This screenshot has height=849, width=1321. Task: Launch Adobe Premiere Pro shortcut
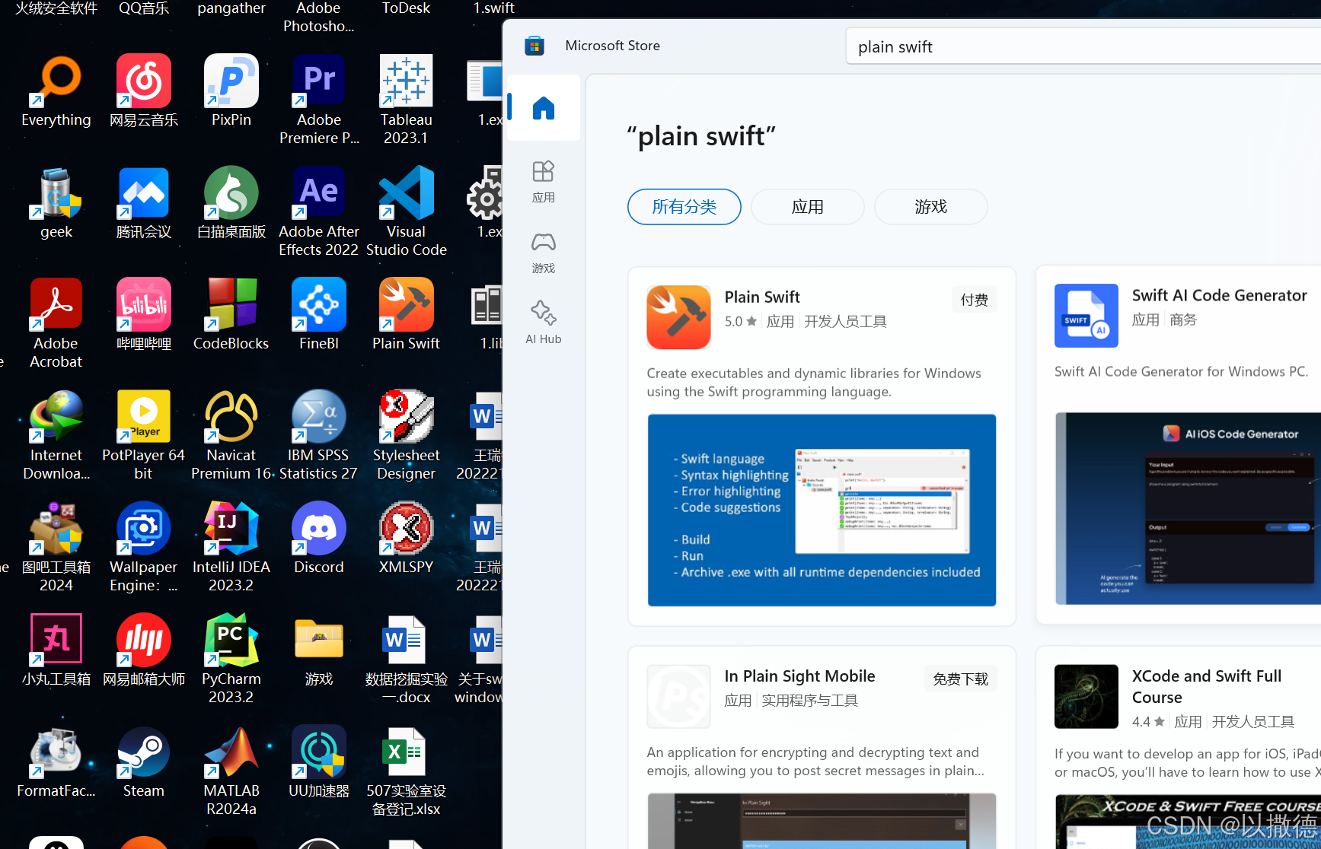click(319, 100)
